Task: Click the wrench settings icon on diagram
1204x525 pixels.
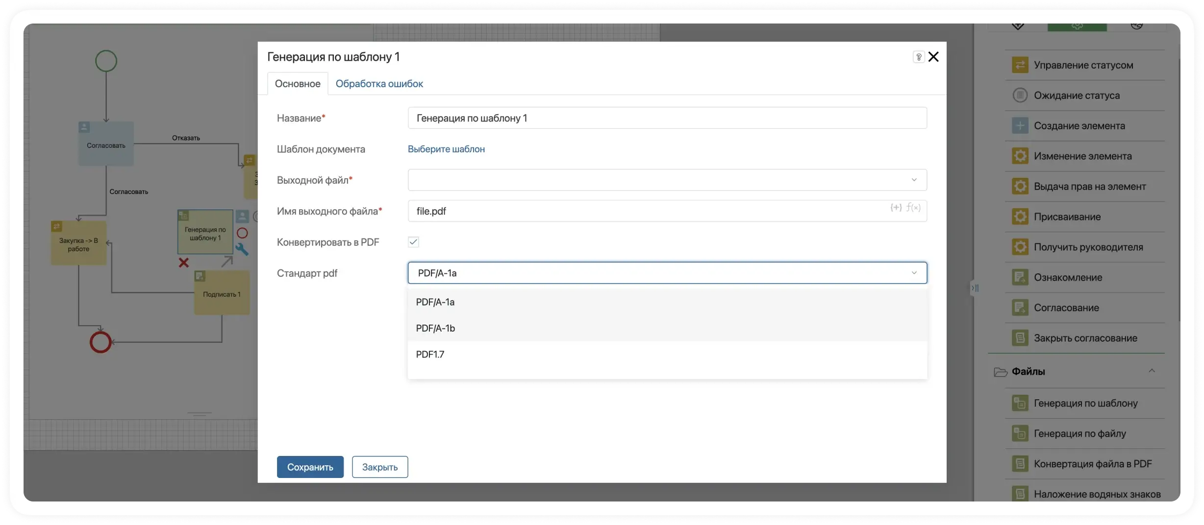Action: coord(242,249)
